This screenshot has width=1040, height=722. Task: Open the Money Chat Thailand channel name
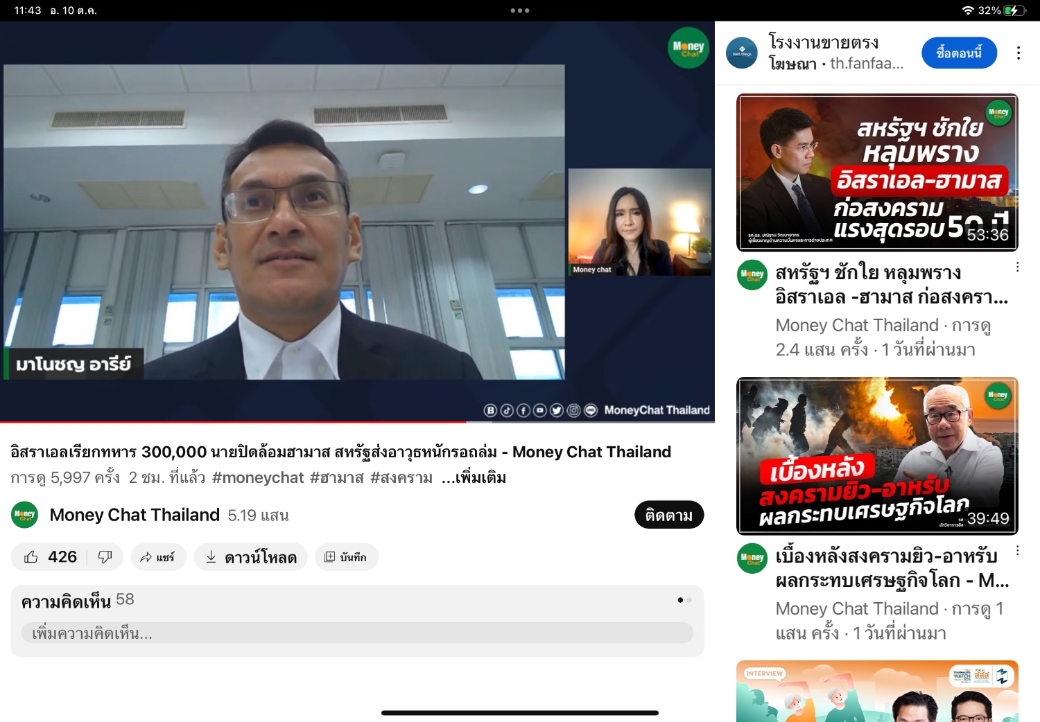point(135,515)
